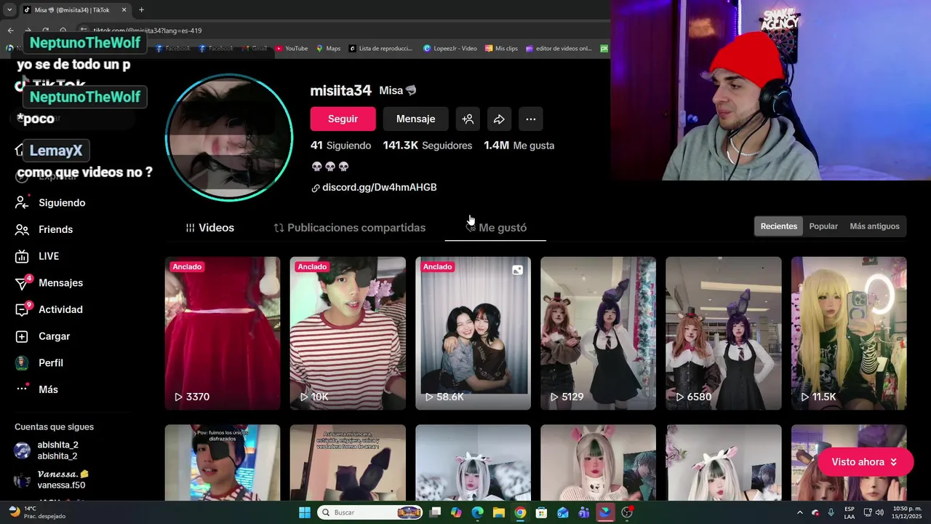Image resolution: width=931 pixels, height=524 pixels.
Task: Click the Mensaje button on the profile
Action: coord(415,119)
